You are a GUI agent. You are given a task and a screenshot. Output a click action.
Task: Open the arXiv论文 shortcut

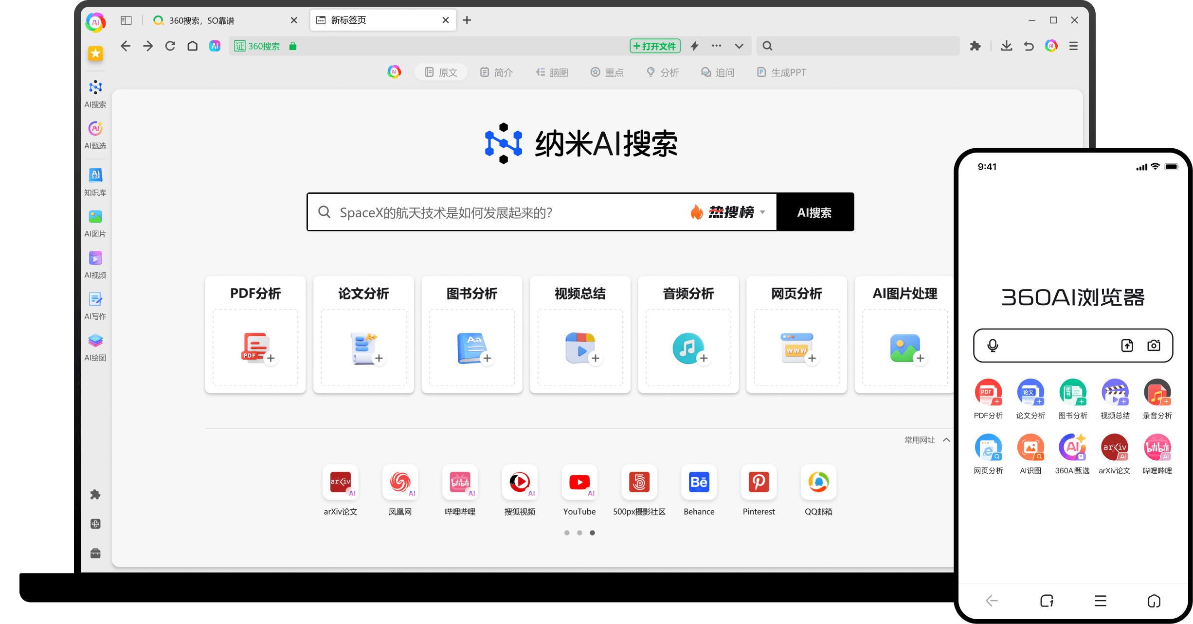point(341,490)
